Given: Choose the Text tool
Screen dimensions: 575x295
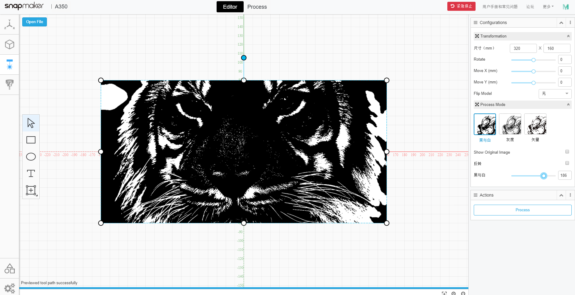Looking at the screenshot, I should click(31, 173).
